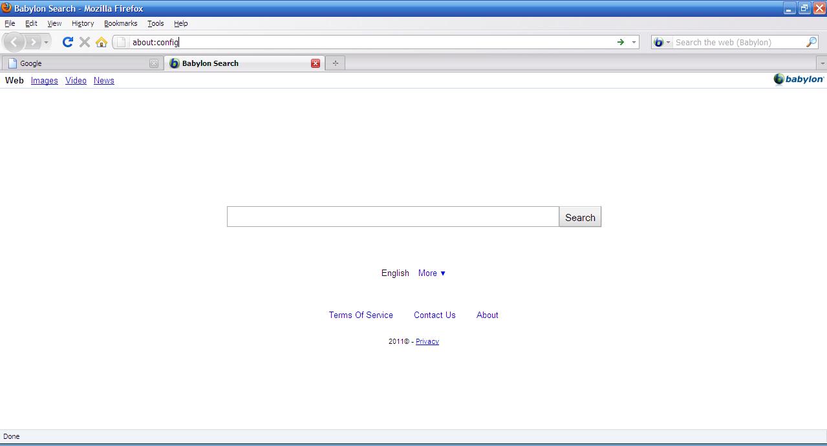Close the Babylon Search tab
Viewport: 827px width, 446px height.
click(x=316, y=63)
